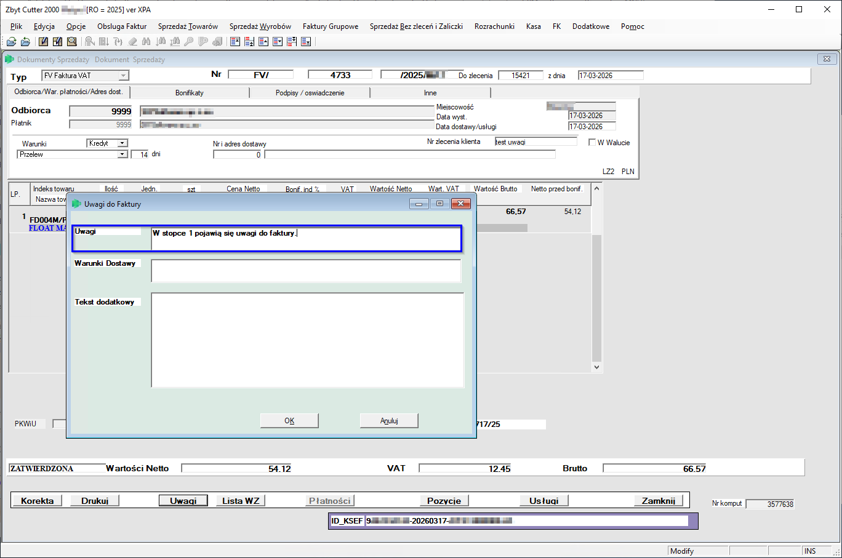This screenshot has width=842, height=558.
Task: Restore the Uwagi do Faktury dialog window
Action: click(x=439, y=204)
